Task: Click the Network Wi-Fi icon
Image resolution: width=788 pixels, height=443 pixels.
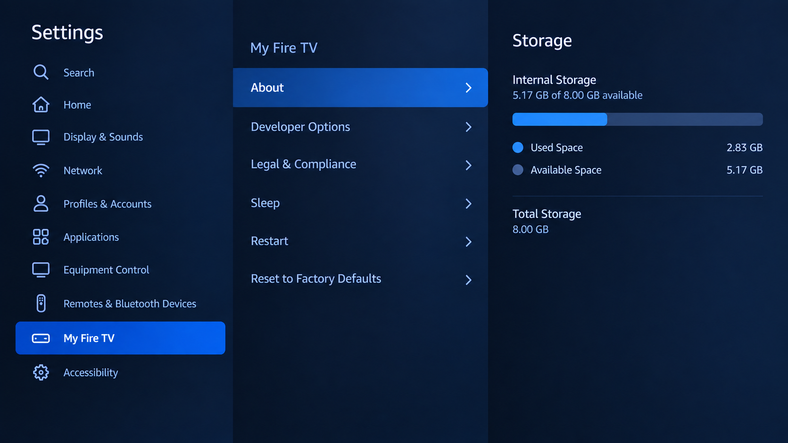Action: click(41, 170)
